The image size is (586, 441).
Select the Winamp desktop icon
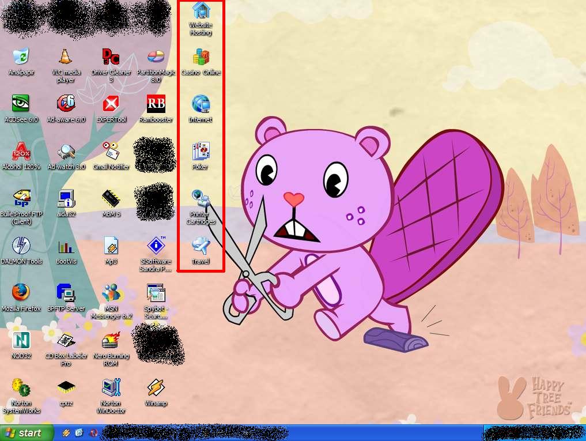pyautogui.click(x=156, y=387)
